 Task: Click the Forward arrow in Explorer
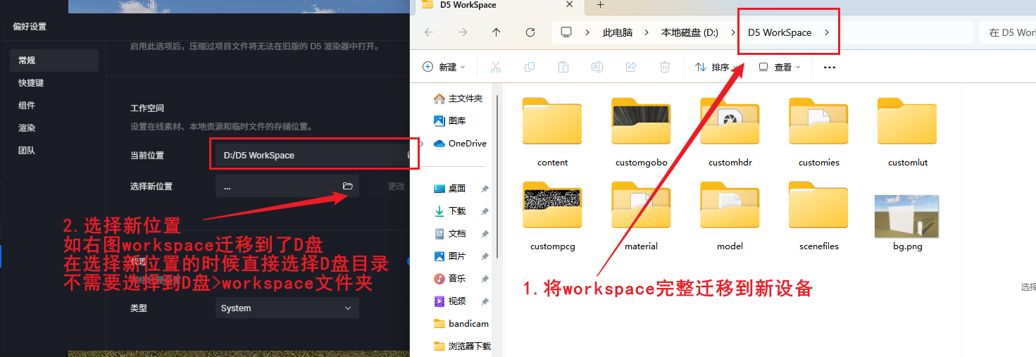tap(463, 32)
